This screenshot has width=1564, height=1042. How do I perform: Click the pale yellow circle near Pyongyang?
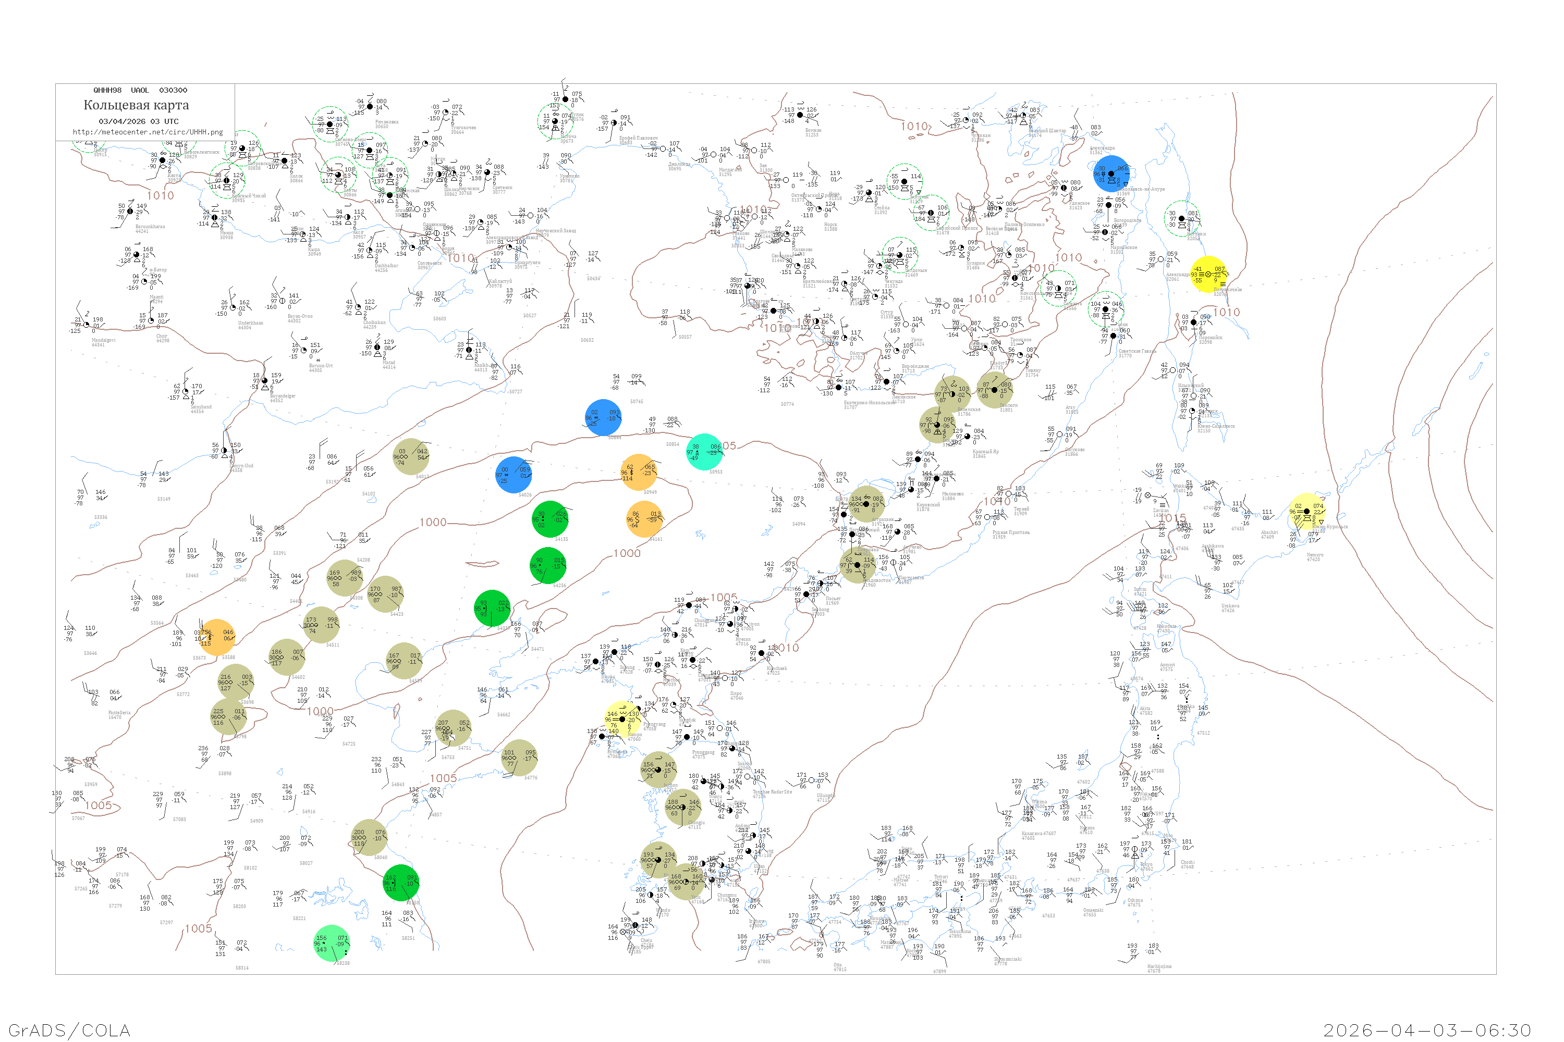click(x=623, y=719)
